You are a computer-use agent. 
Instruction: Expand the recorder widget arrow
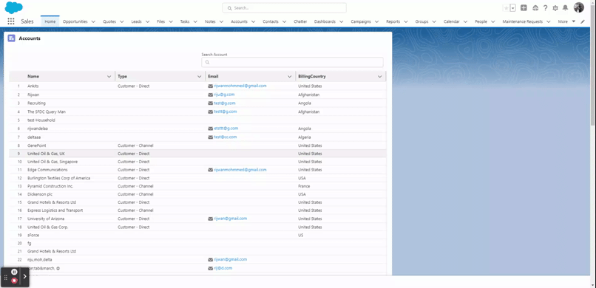(24, 276)
